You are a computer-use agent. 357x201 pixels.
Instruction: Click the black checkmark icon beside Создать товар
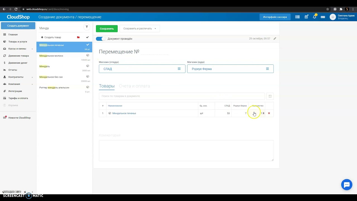(87, 37)
